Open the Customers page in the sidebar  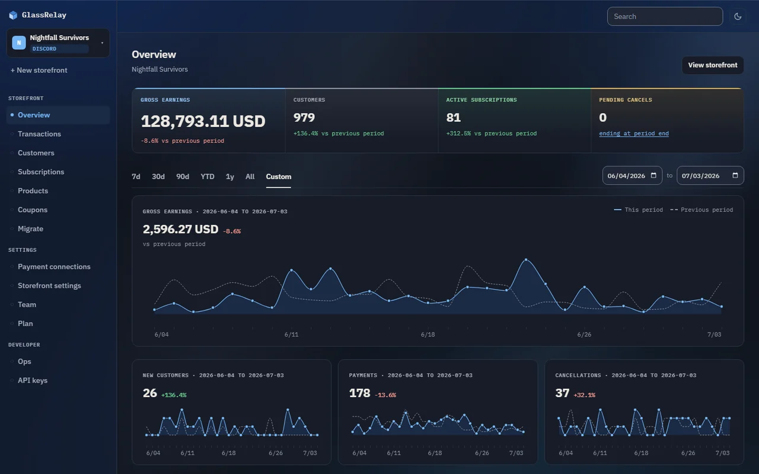tap(58, 153)
